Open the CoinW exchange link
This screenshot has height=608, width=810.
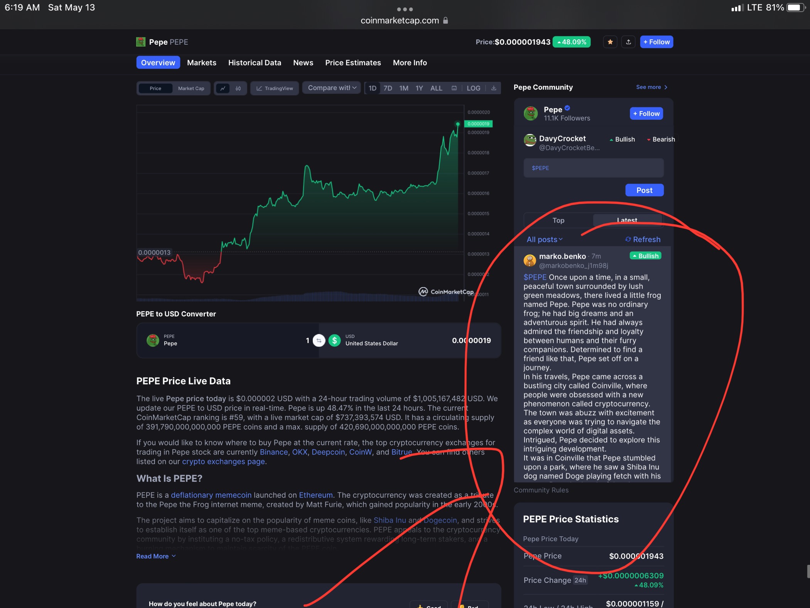[360, 452]
